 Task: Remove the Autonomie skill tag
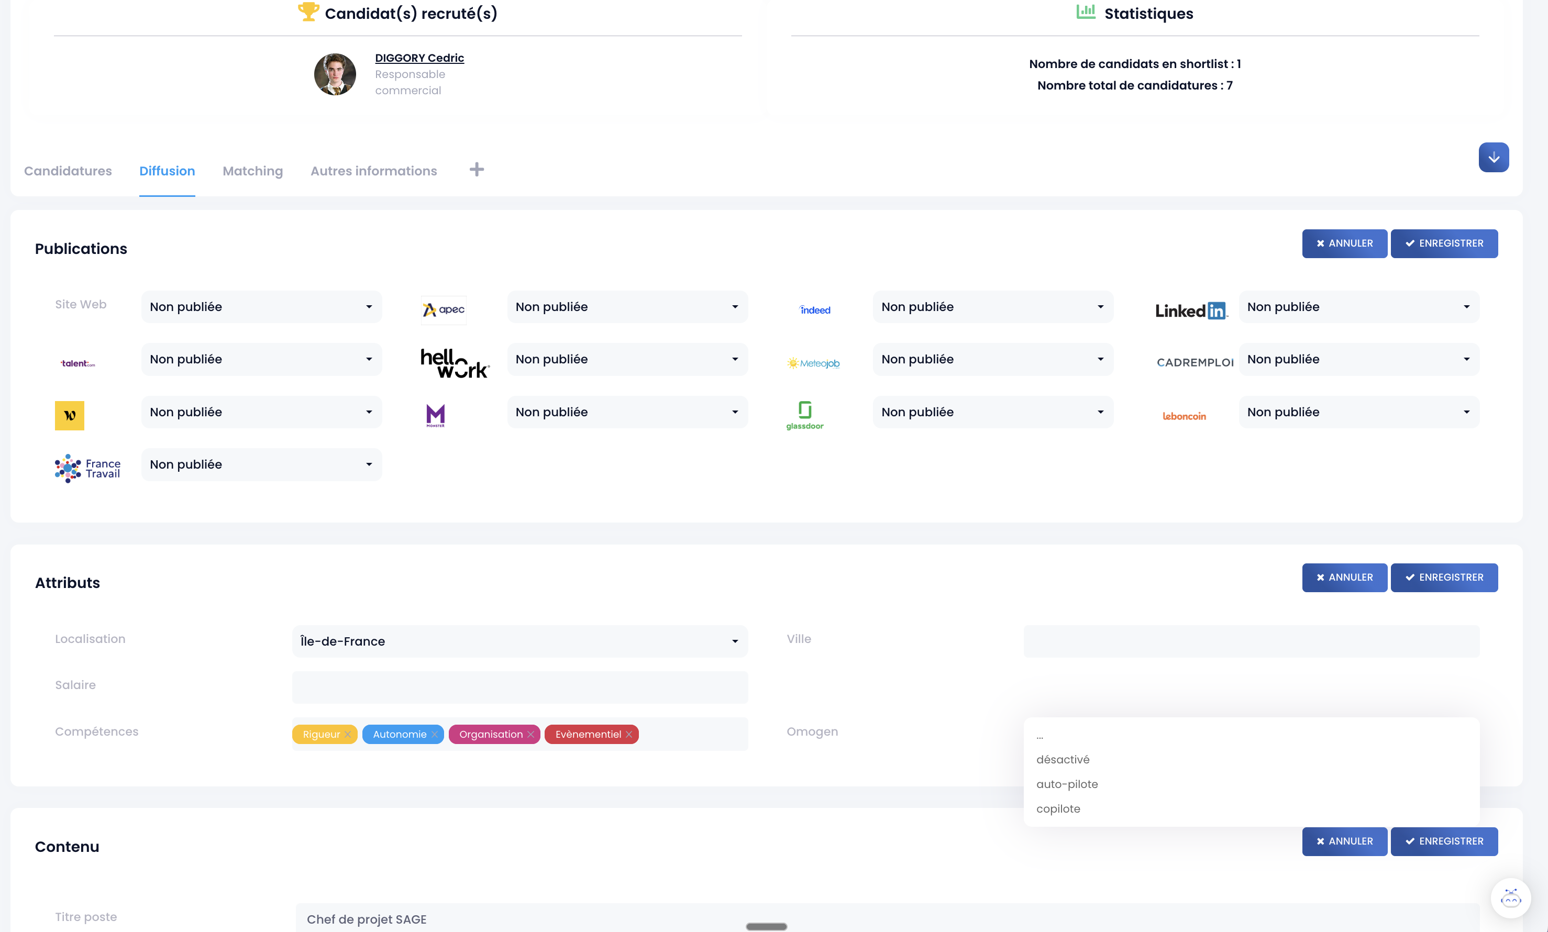(435, 734)
